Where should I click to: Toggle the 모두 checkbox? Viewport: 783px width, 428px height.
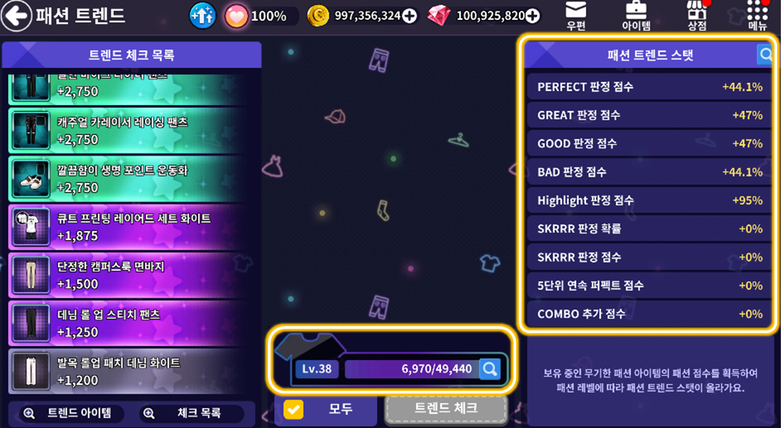pos(293,409)
